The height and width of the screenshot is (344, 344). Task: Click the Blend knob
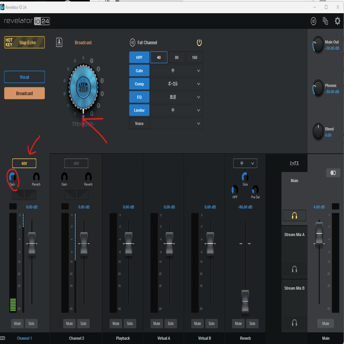pyautogui.click(x=318, y=132)
